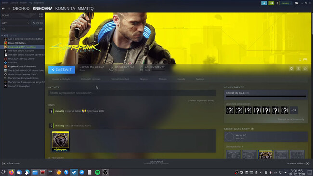Open Diskuze link

(x=162, y=79)
